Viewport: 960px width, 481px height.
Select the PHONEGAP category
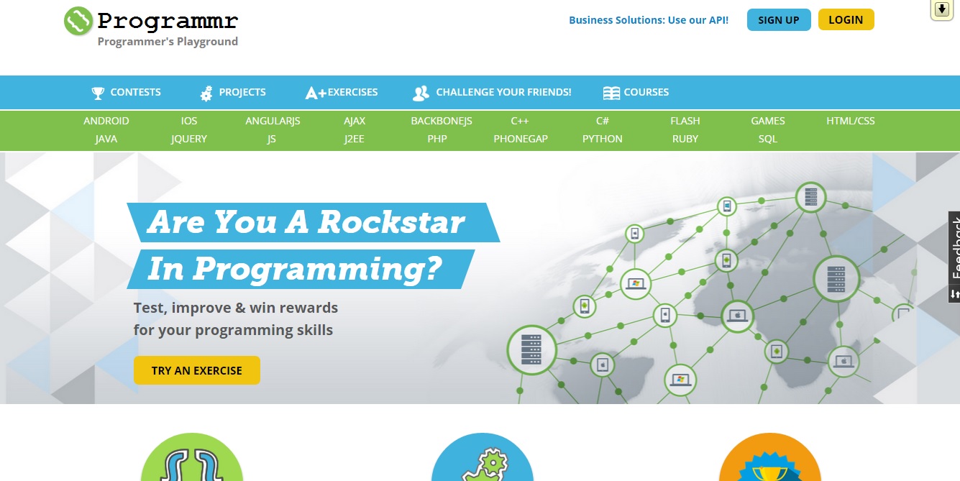(521, 139)
